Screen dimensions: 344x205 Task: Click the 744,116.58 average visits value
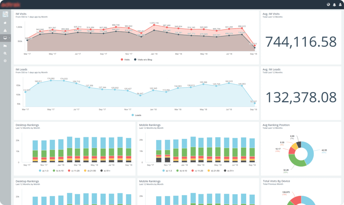(x=301, y=42)
